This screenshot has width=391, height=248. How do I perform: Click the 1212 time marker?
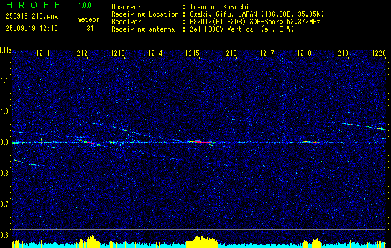pyautogui.click(x=81, y=53)
